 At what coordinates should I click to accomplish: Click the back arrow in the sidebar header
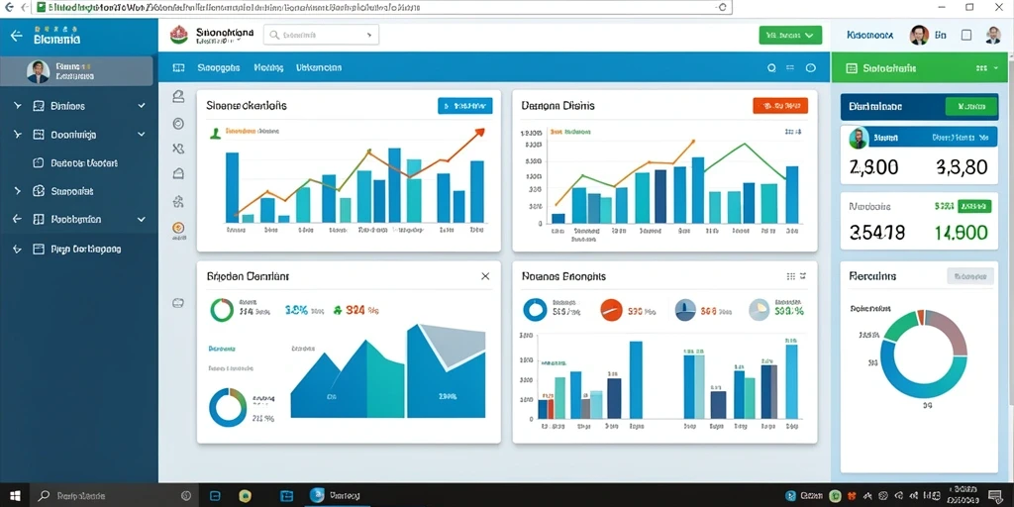pyautogui.click(x=17, y=36)
